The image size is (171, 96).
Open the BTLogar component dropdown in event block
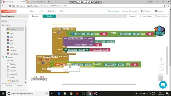(x=64, y=29)
